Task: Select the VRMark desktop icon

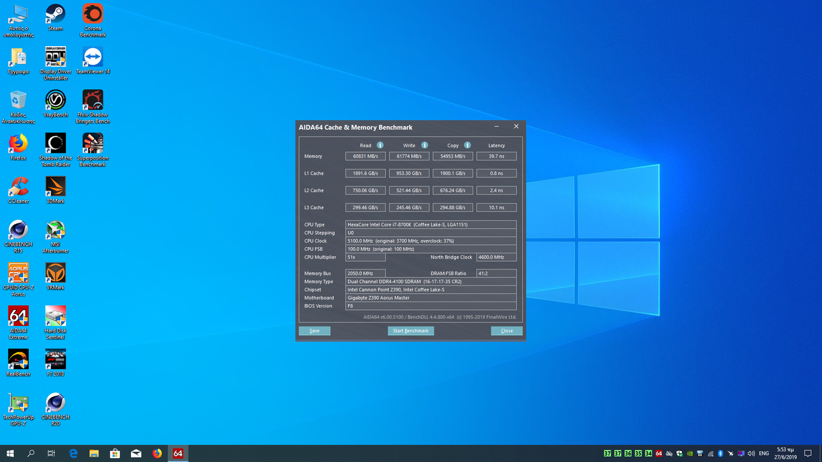Action: click(x=55, y=277)
